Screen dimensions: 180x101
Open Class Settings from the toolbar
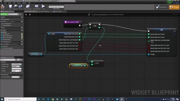click(28, 7)
